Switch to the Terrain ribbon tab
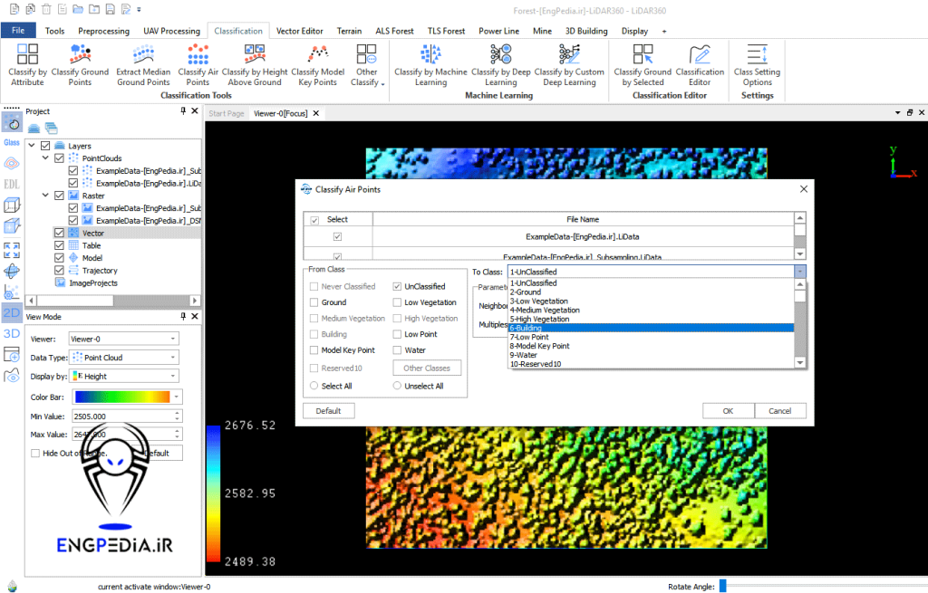The image size is (928, 593). (x=349, y=31)
